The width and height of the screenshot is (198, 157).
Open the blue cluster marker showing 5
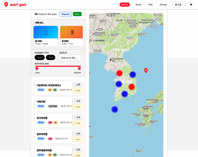coord(119,84)
